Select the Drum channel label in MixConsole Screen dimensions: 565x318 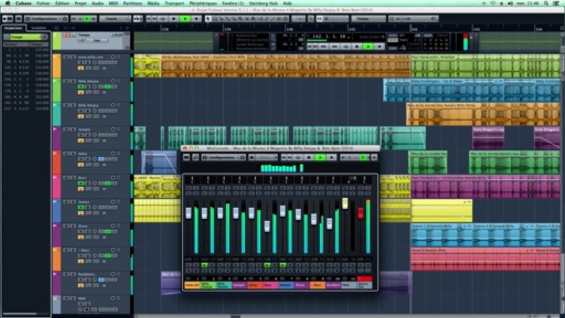pyautogui.click(x=302, y=285)
